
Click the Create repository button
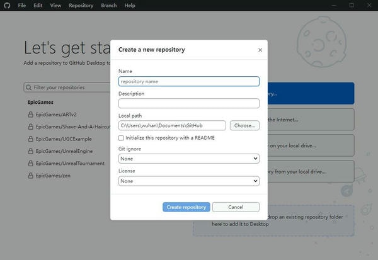coord(186,207)
